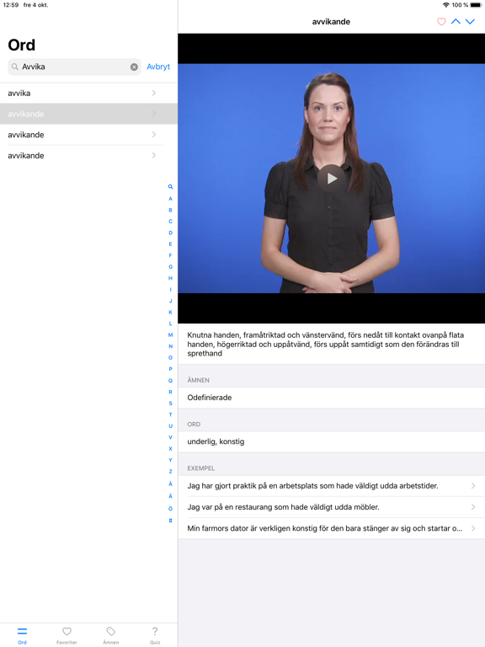Go to previous word with up arrow
This screenshot has height=647, width=485.
456,21
